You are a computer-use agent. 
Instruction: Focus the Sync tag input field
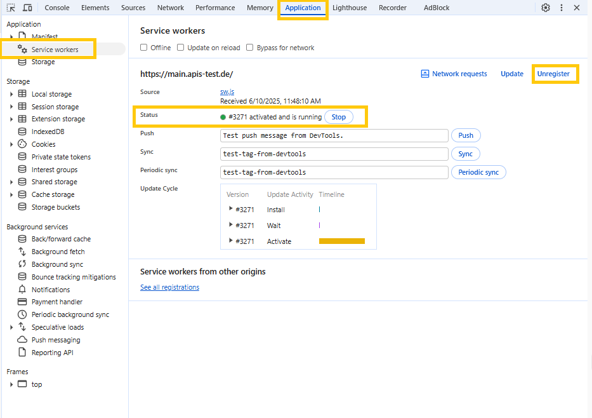(x=334, y=154)
